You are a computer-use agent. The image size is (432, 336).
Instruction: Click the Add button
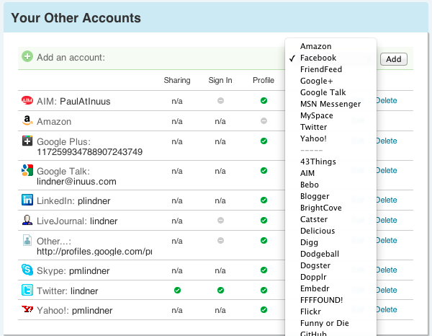click(x=393, y=59)
